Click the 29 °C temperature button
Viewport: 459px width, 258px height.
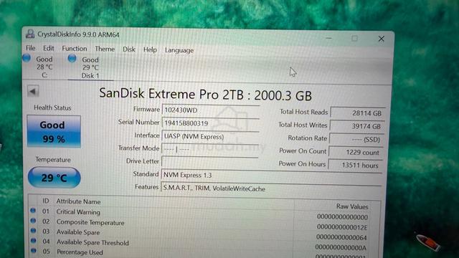click(x=55, y=178)
